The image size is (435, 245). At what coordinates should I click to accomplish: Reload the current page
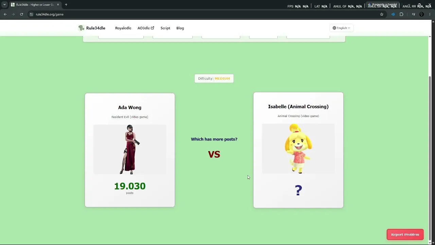click(x=21, y=14)
